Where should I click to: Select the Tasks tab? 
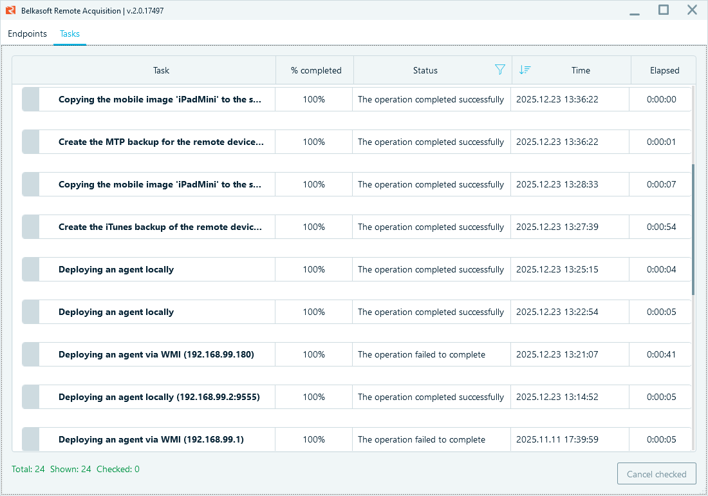click(70, 33)
